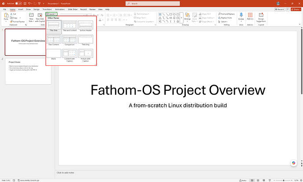
Task: Choose the Section Header layout
Action: pyautogui.click(x=86, y=26)
